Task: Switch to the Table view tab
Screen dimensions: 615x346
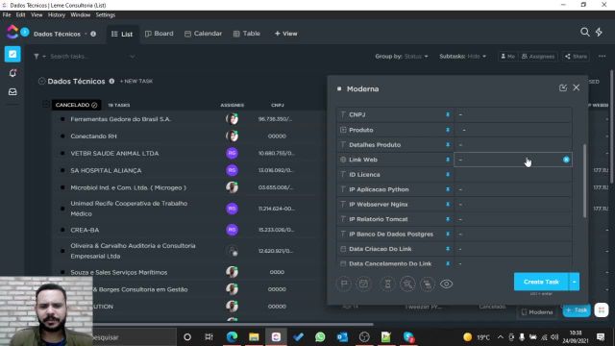Action: (x=247, y=34)
